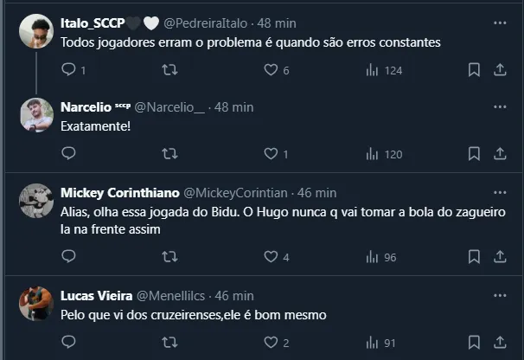The image size is (524, 360).
Task: Share Mickey Corinthiano's tweet
Action: [x=500, y=256]
